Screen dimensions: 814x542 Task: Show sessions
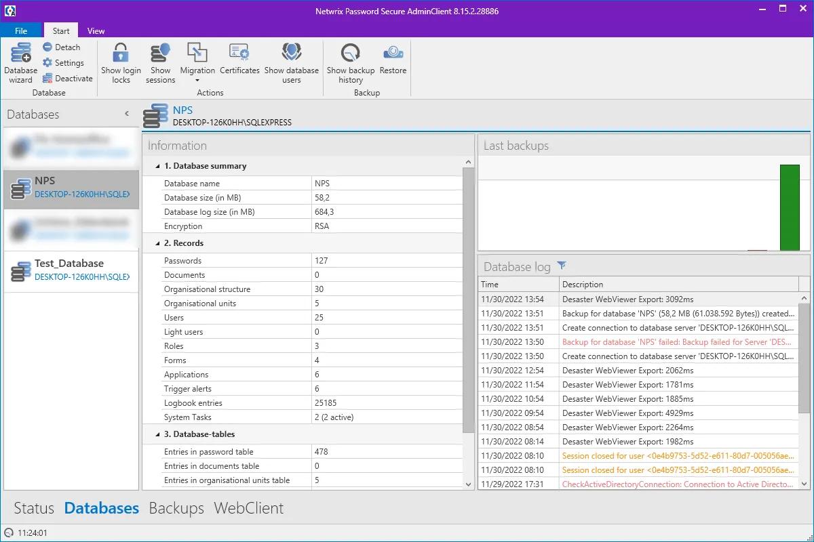161,62
